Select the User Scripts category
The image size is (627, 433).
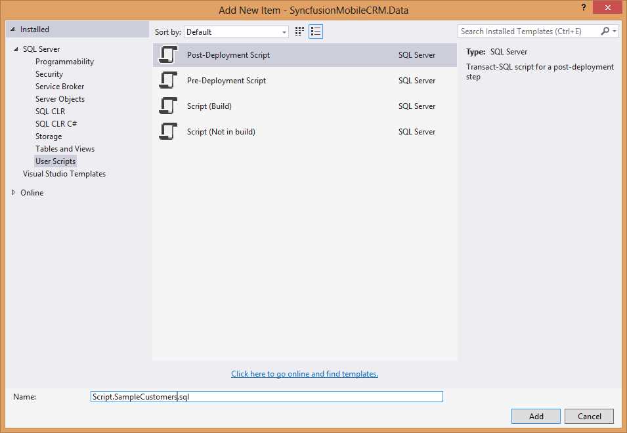(55, 161)
